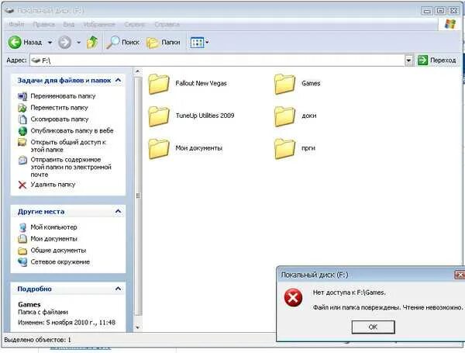Open the Forward history dropdown arrow
Image resolution: width=465 pixels, height=353 pixels.
(x=78, y=43)
